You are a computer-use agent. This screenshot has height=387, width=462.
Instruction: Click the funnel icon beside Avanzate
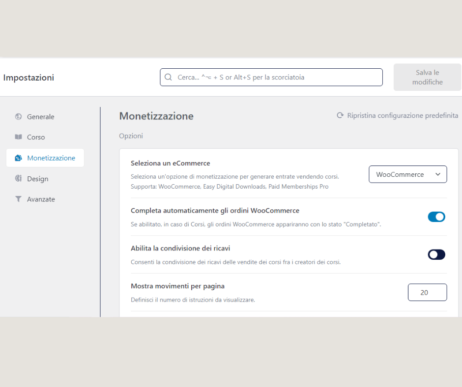click(x=18, y=199)
